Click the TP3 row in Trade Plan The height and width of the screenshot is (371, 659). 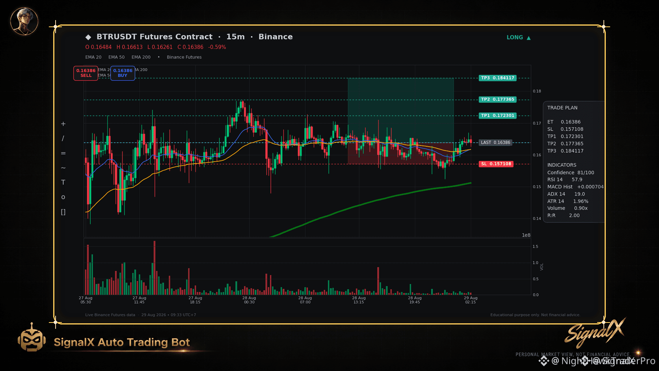tap(565, 151)
